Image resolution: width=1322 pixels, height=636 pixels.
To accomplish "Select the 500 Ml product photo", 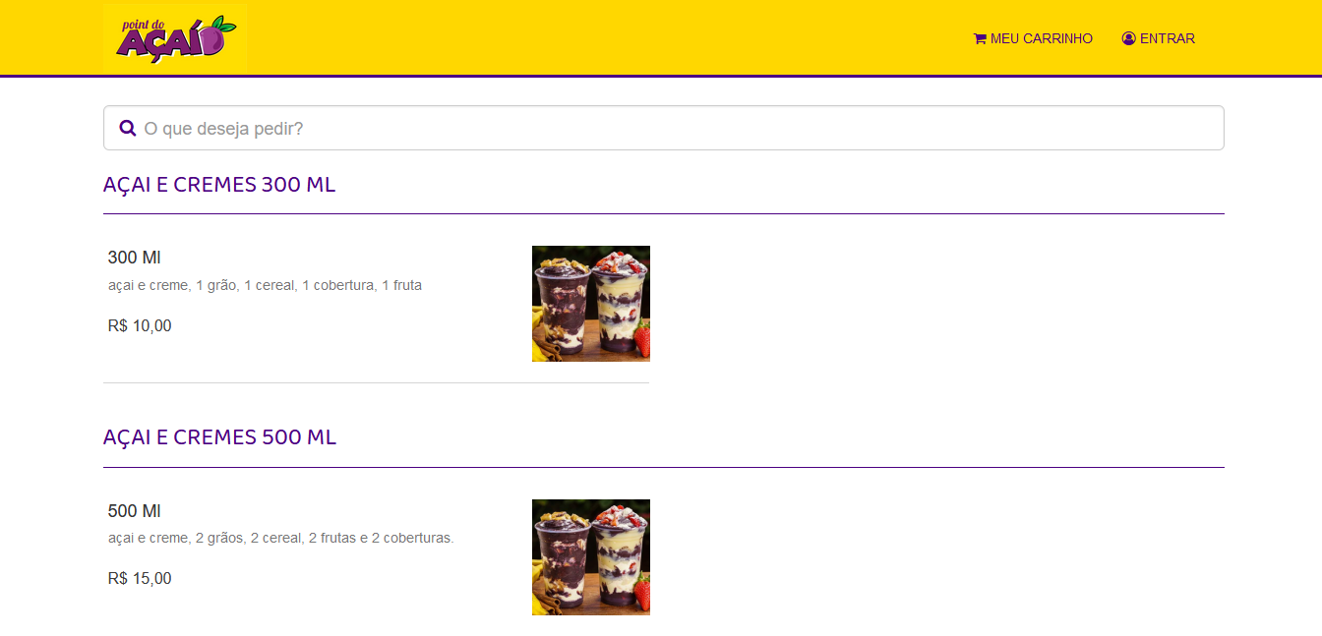I will (591, 557).
